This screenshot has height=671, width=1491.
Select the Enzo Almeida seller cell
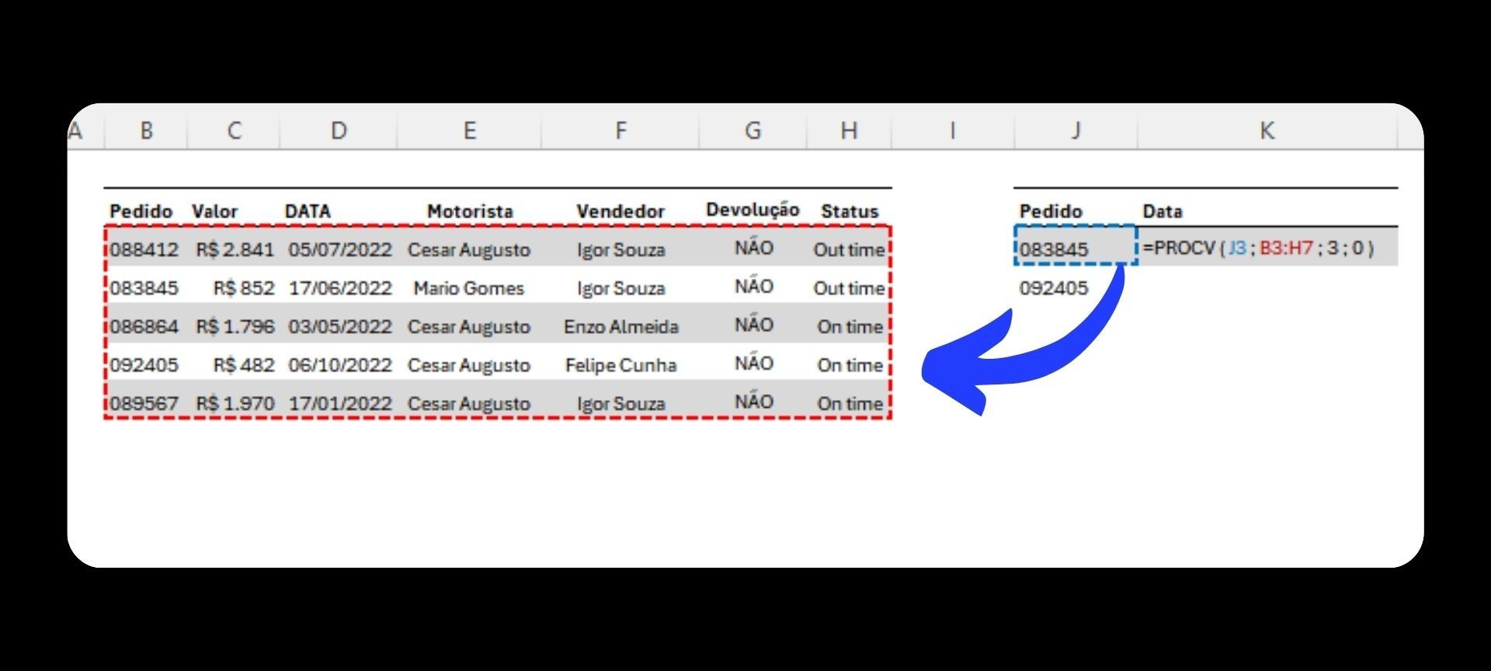point(620,326)
